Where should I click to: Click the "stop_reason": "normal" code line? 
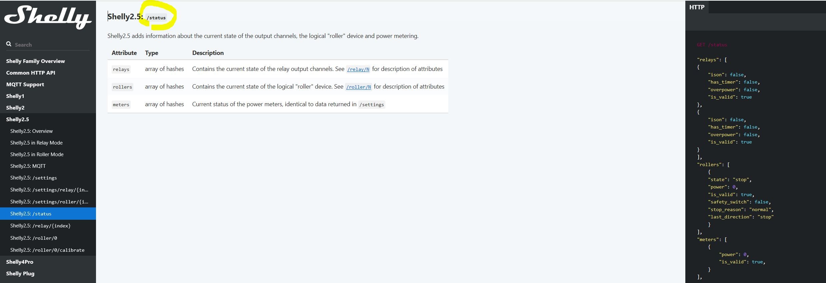[741, 209]
